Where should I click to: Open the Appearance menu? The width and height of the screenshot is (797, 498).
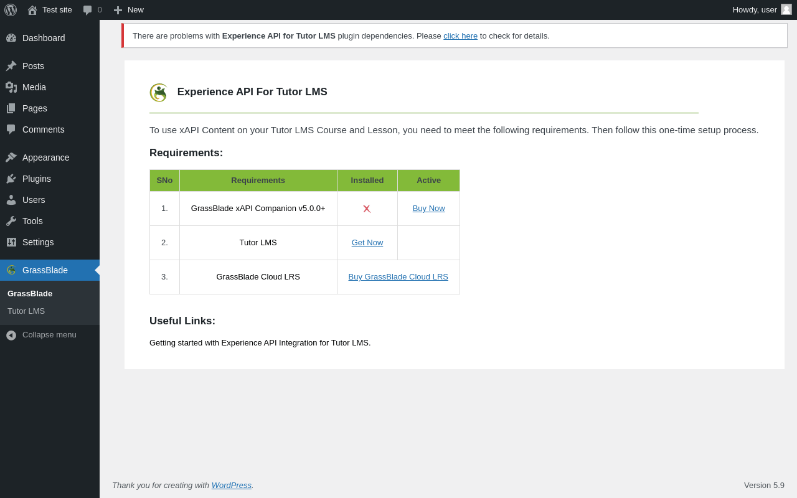coord(50,157)
